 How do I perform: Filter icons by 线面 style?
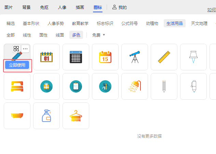pyautogui.click(x=60, y=35)
